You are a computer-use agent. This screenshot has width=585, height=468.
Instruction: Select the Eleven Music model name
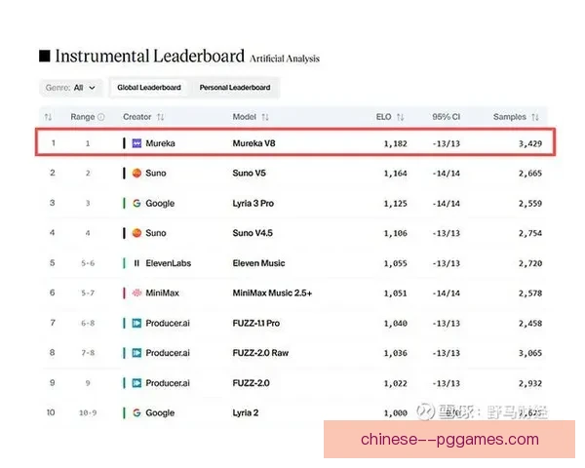tap(259, 263)
